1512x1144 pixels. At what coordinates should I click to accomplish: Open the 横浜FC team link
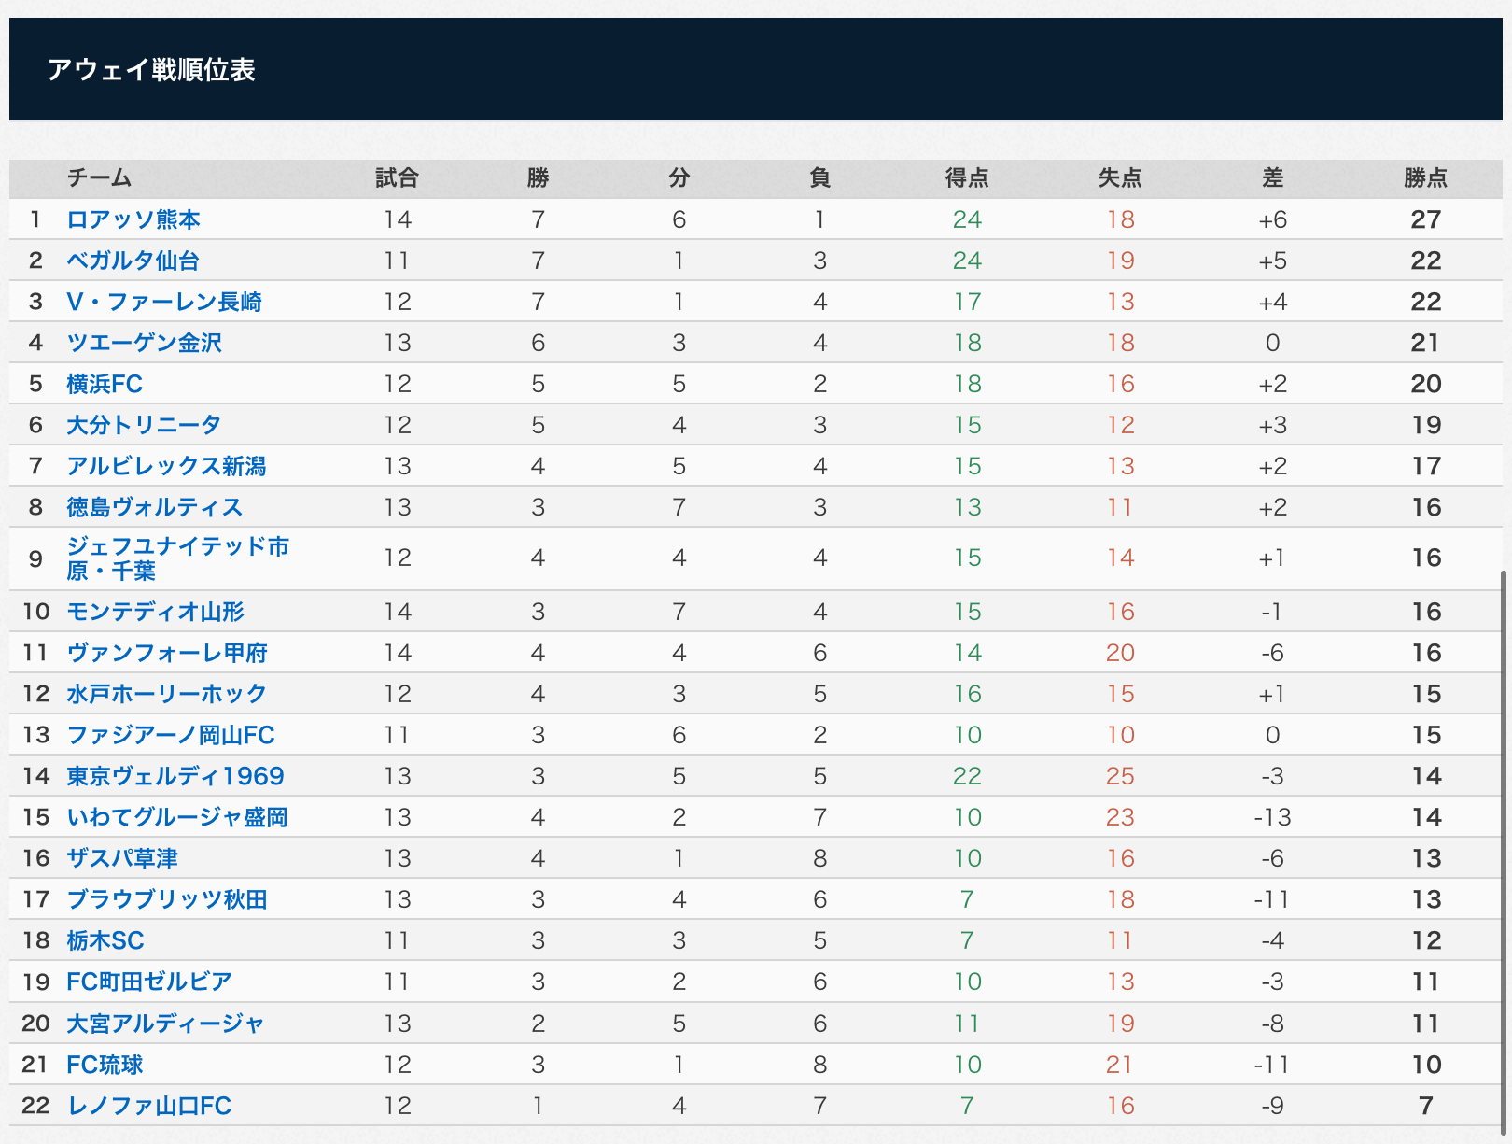(x=105, y=384)
